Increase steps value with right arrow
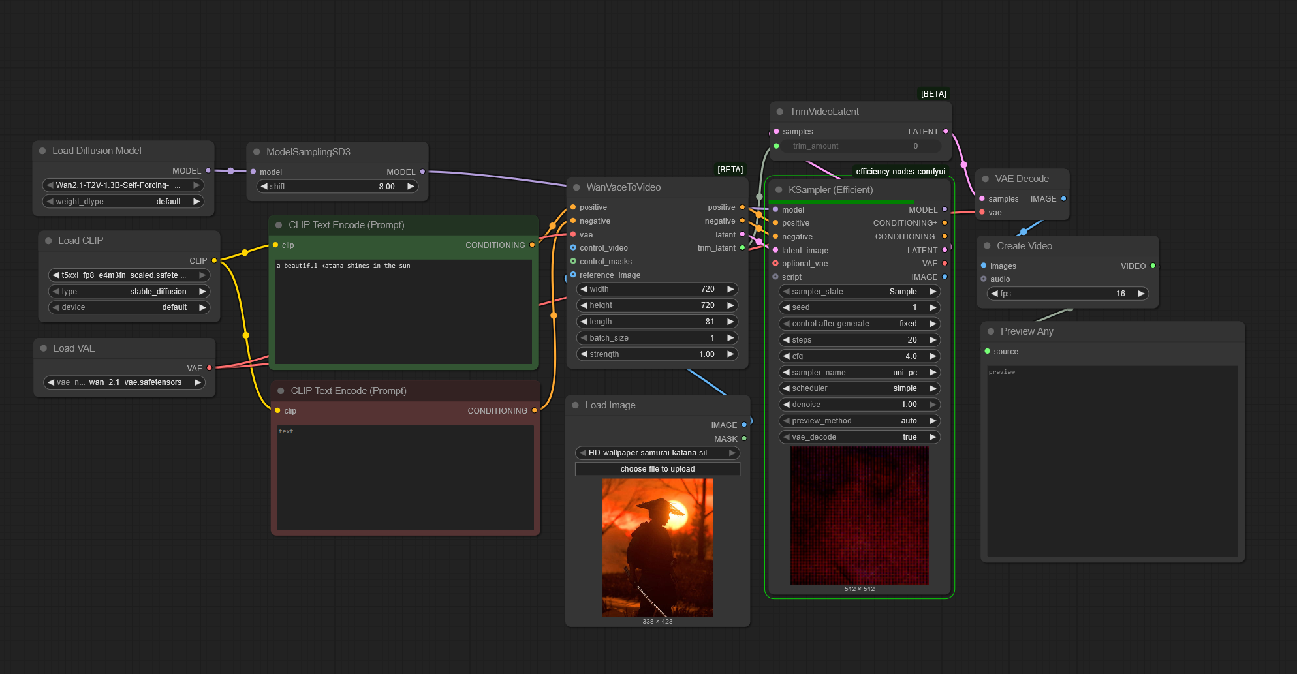 pos(933,340)
